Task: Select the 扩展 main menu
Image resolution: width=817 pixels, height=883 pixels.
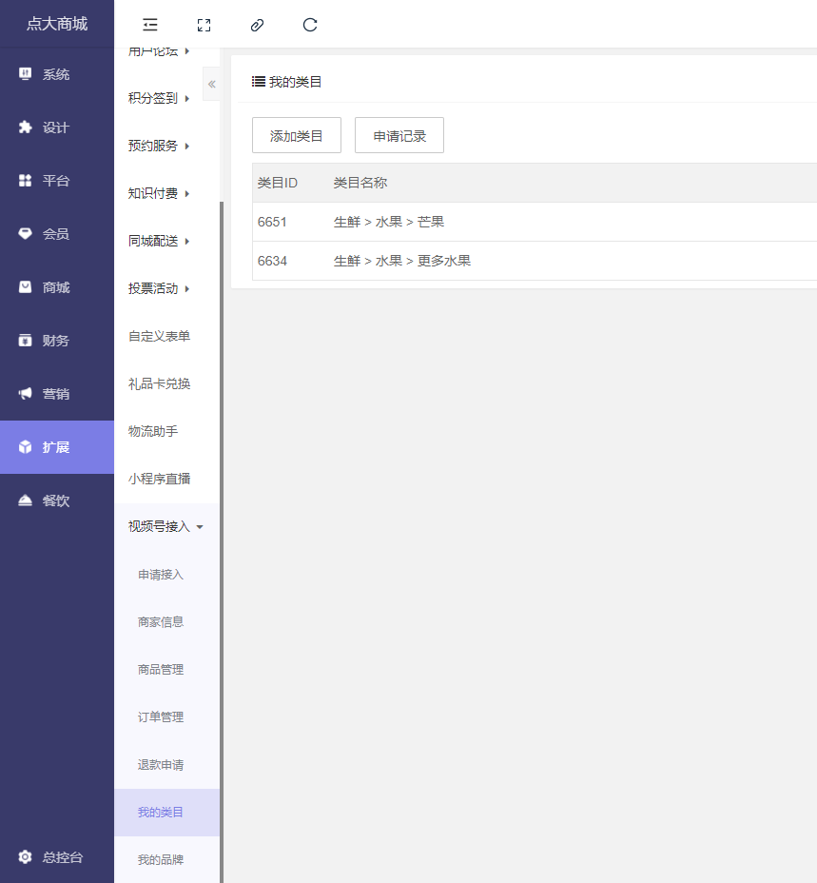Action: click(x=57, y=447)
